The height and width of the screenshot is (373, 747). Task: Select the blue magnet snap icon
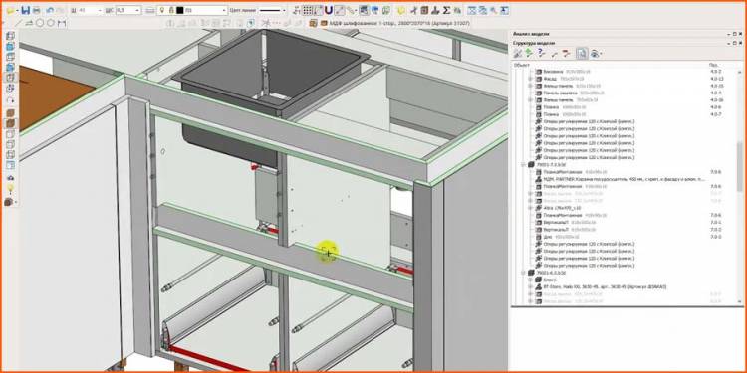329,10
